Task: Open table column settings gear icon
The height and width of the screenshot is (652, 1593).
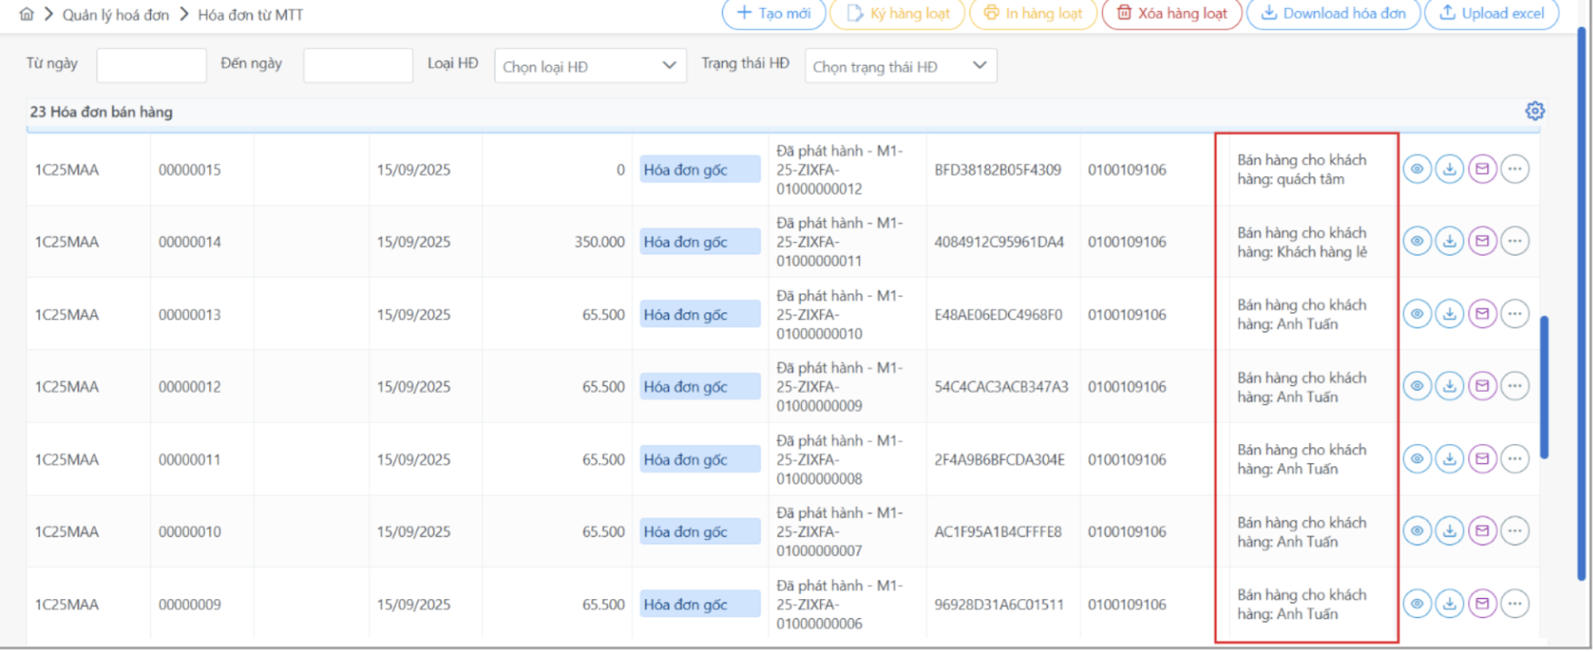Action: [1534, 111]
